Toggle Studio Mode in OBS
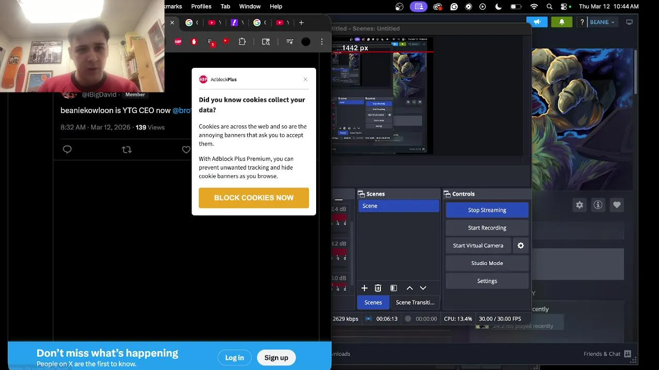The width and height of the screenshot is (659, 370). pyautogui.click(x=487, y=263)
